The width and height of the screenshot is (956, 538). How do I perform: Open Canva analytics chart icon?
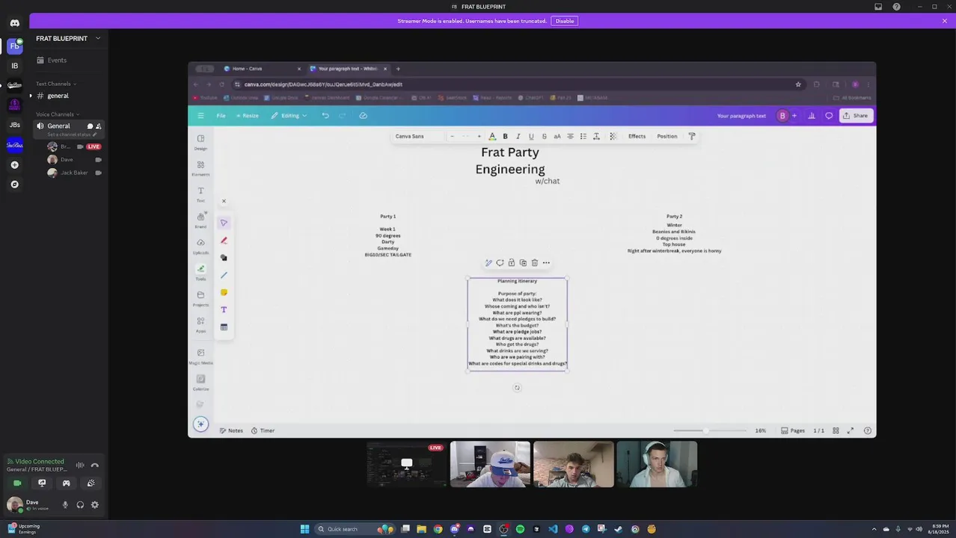tap(812, 116)
